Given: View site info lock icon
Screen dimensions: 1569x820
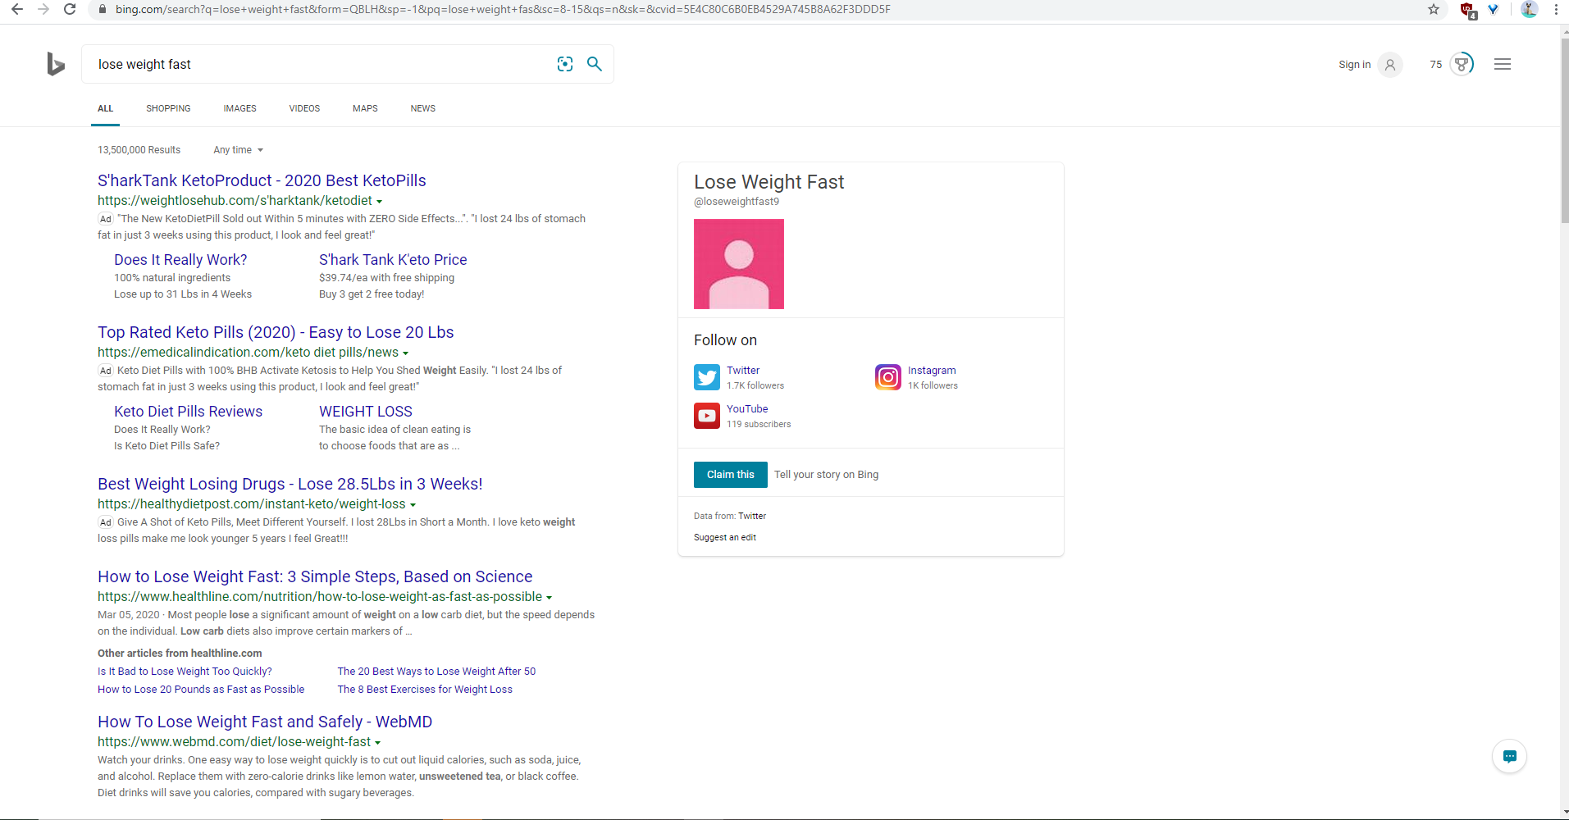Looking at the screenshot, I should pos(103,9).
